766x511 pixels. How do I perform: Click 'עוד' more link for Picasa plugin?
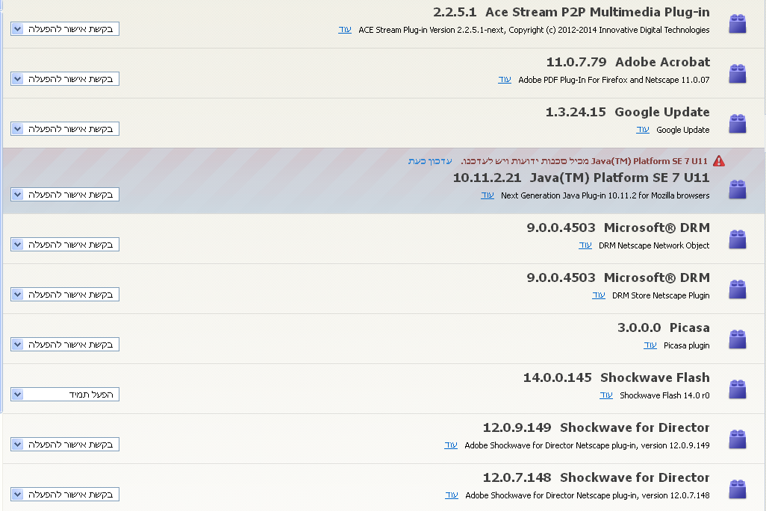pos(650,345)
